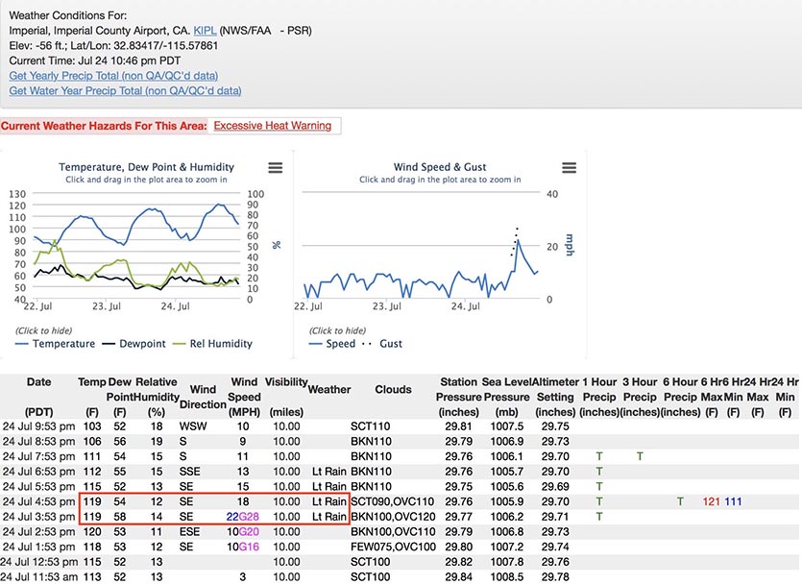
Task: Open Get Water Year Precip Total link
Action: (125, 90)
